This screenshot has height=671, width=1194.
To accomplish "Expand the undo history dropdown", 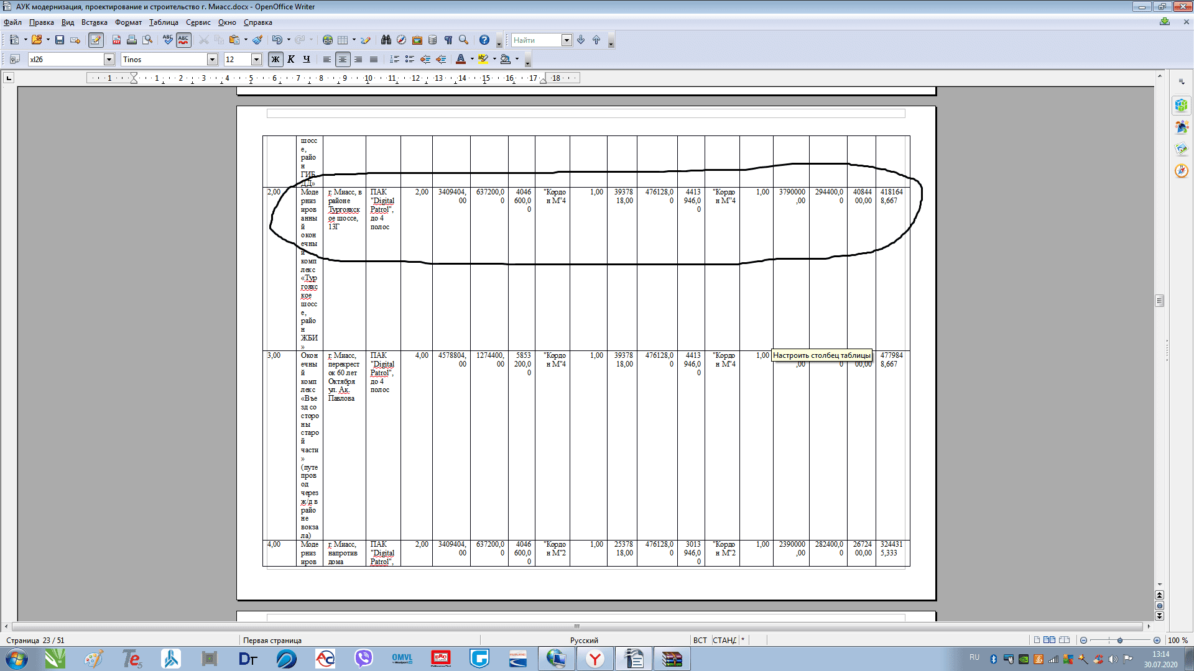I will tap(289, 40).
